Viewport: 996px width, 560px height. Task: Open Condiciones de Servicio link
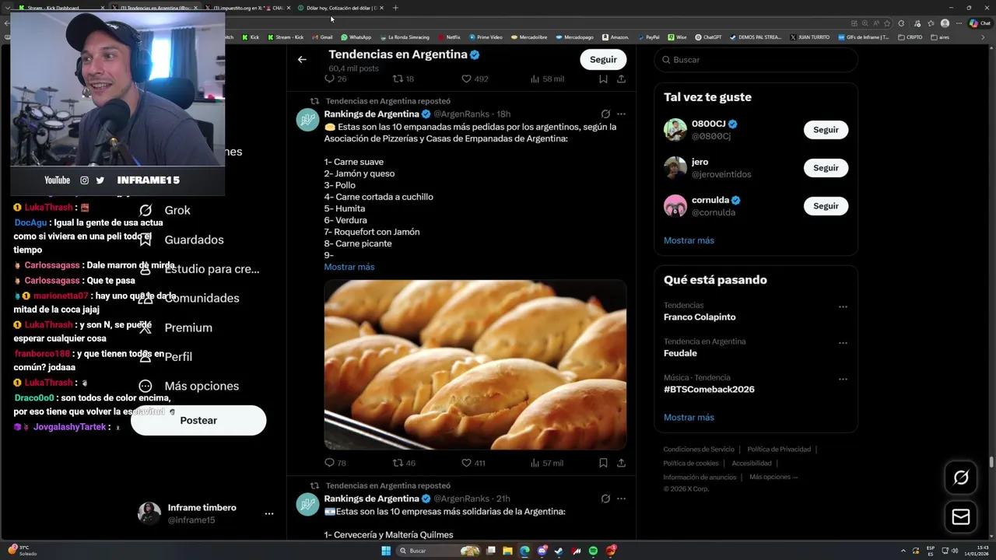tap(699, 450)
